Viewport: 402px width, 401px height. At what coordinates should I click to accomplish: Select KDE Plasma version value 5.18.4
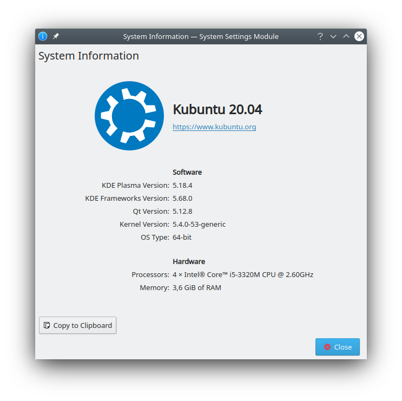(x=182, y=185)
